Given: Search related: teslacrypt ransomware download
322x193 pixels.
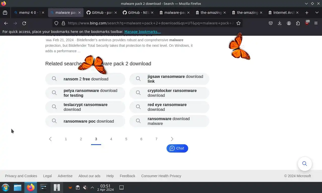Looking at the screenshot, I should pyautogui.click(x=85, y=107).
